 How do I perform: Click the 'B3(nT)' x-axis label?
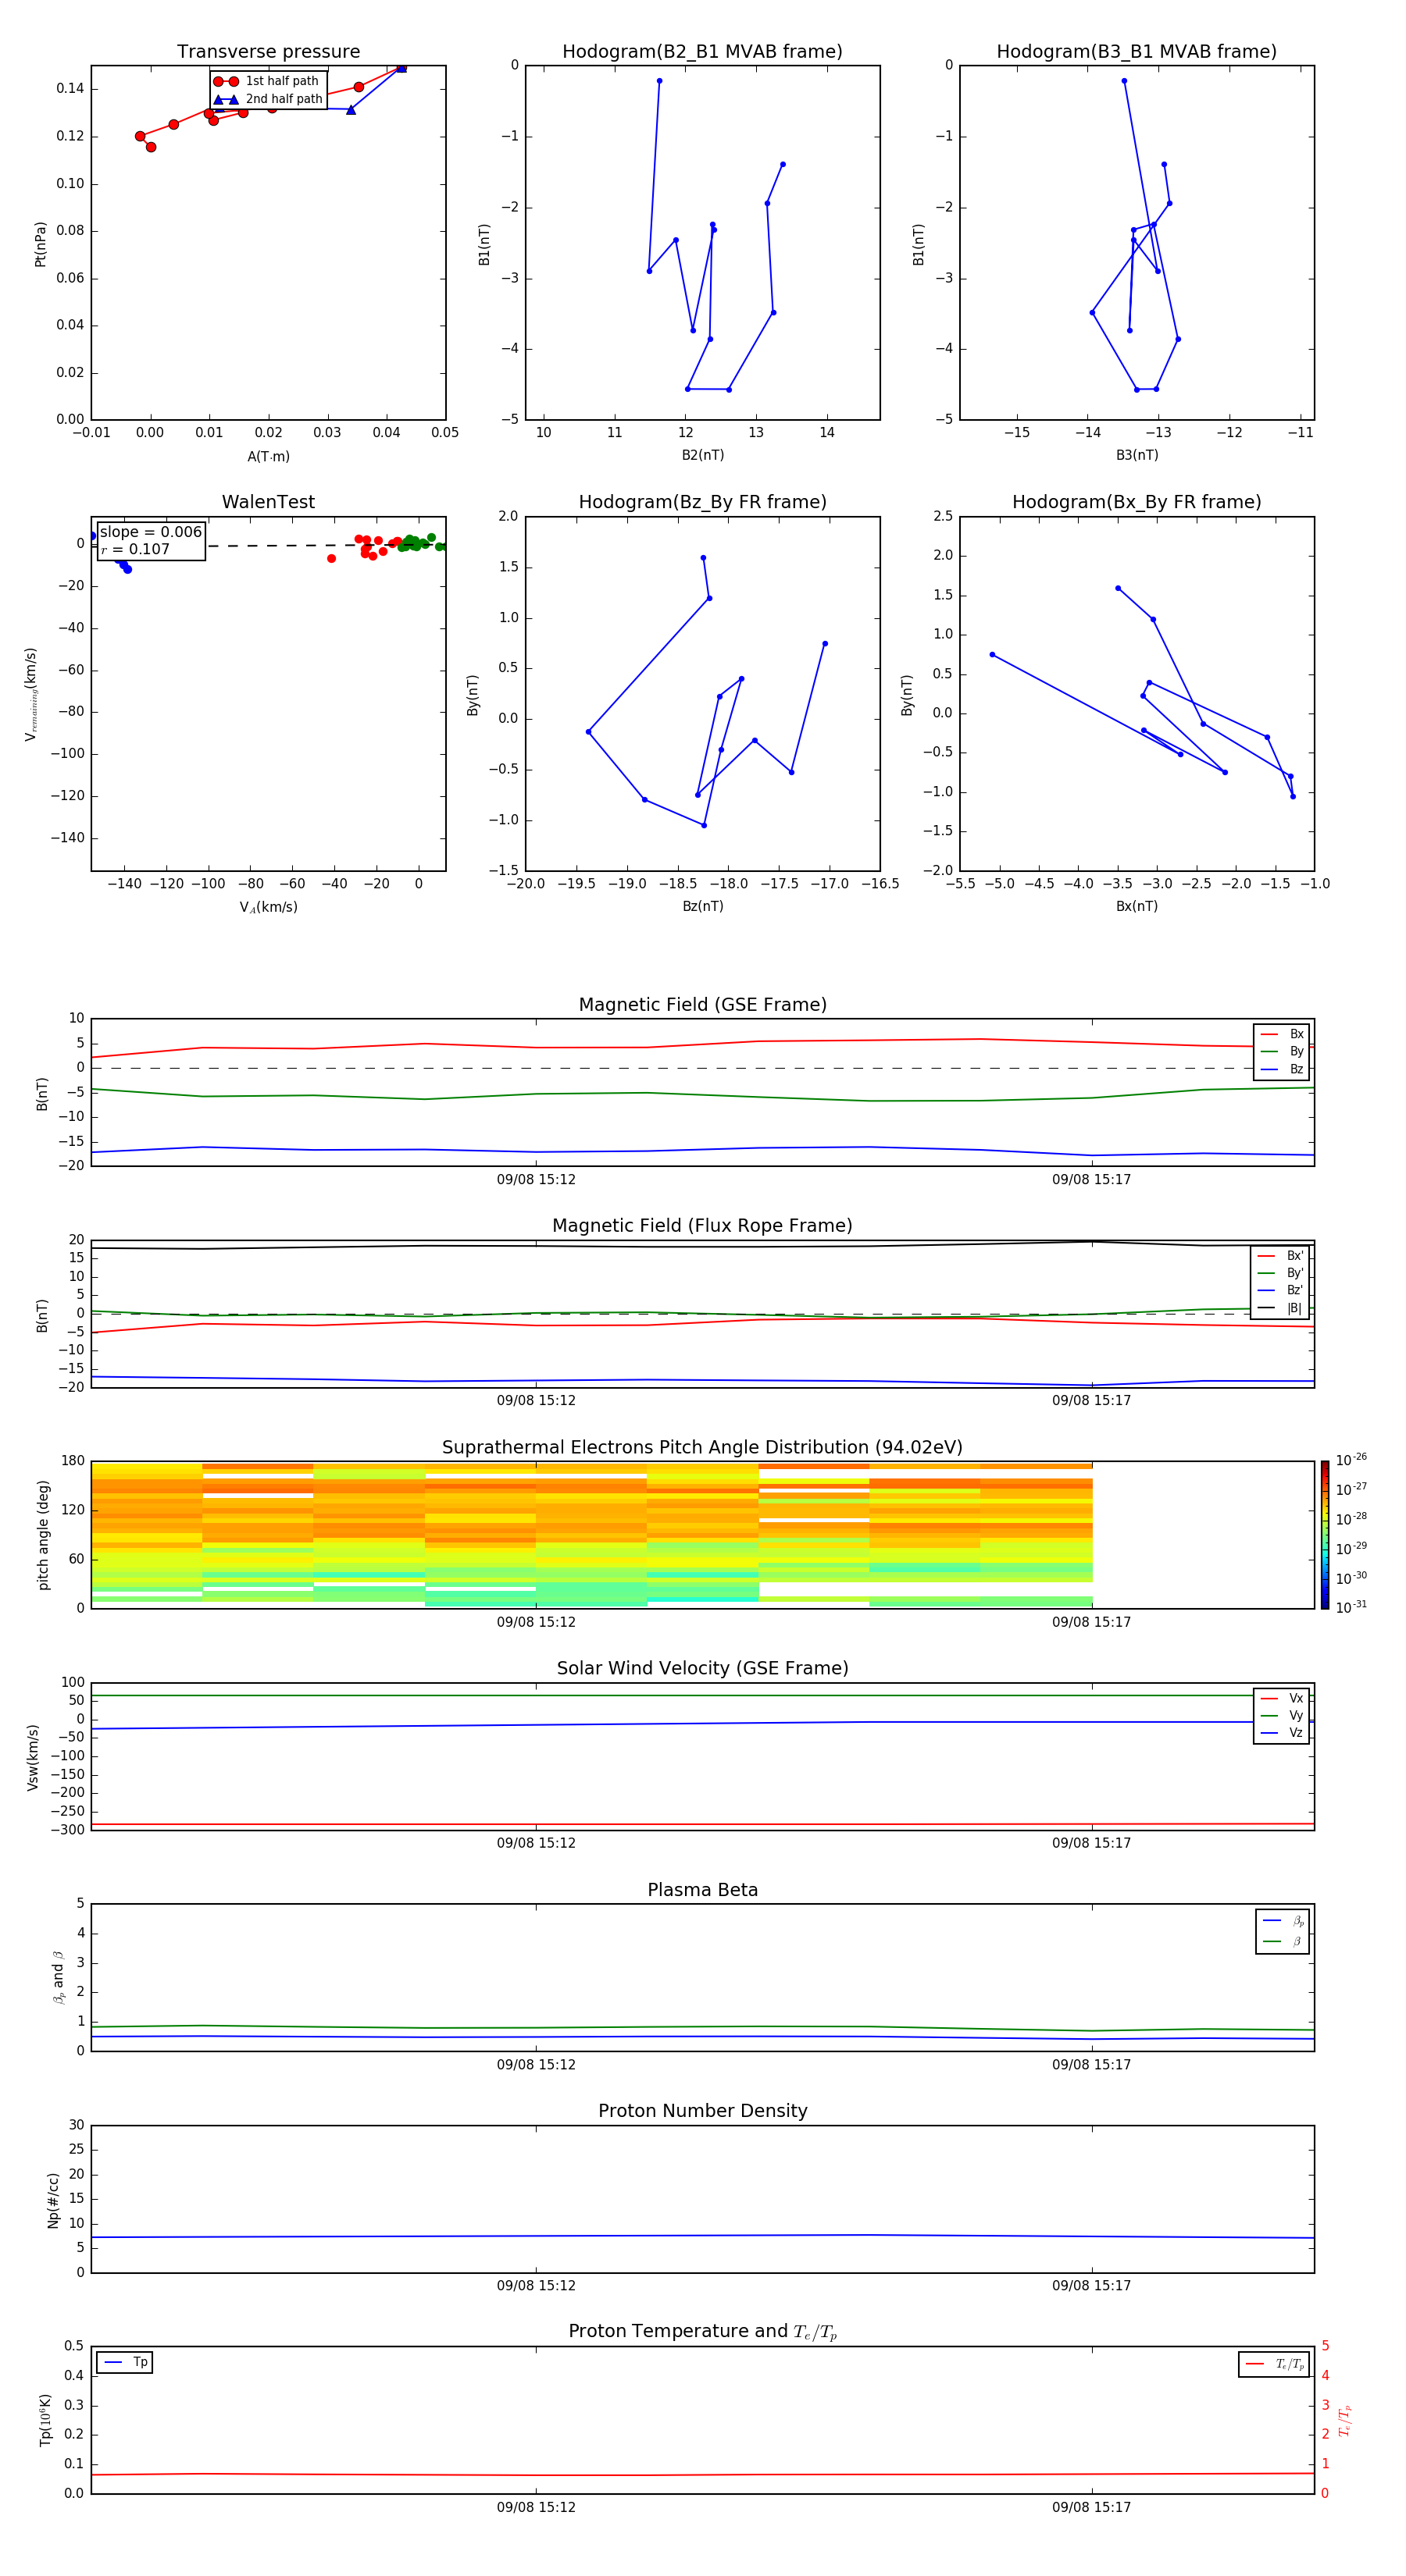click(x=1137, y=455)
